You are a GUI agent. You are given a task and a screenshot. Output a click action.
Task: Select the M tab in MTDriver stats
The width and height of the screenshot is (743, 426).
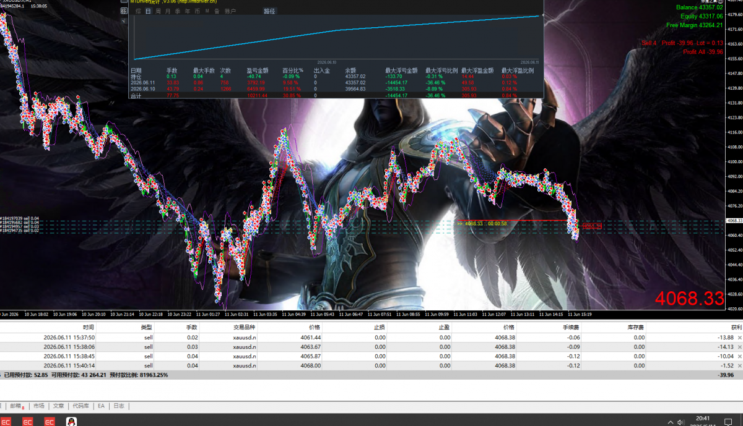[207, 11]
